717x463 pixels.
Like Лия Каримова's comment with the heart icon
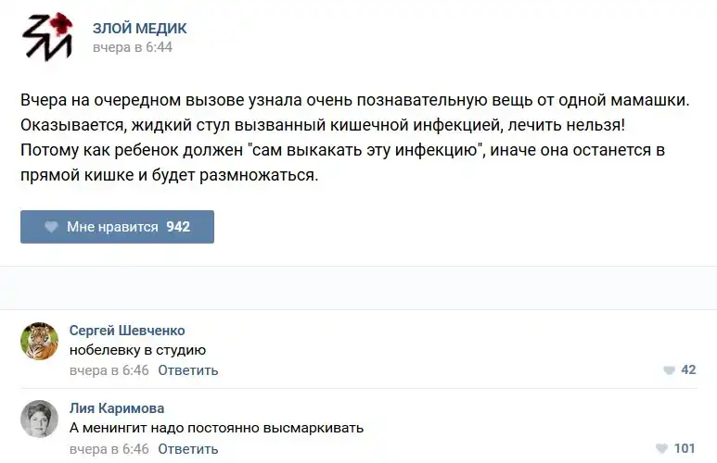point(661,449)
